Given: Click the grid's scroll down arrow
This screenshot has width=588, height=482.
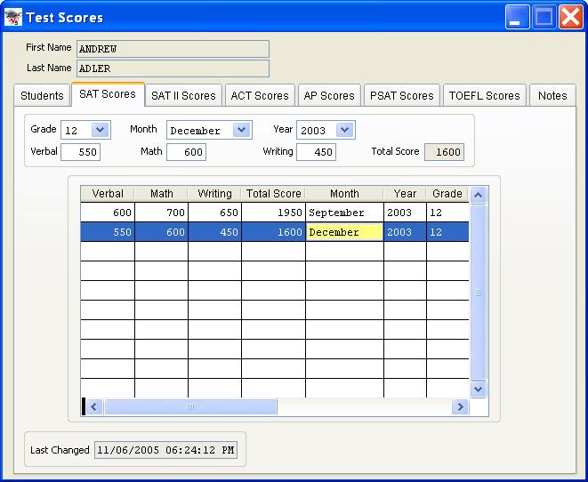Looking at the screenshot, I should tap(479, 389).
